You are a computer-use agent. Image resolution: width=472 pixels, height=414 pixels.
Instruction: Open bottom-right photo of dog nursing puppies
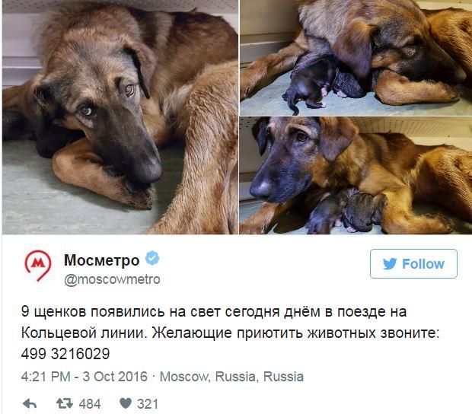[x=356, y=176]
